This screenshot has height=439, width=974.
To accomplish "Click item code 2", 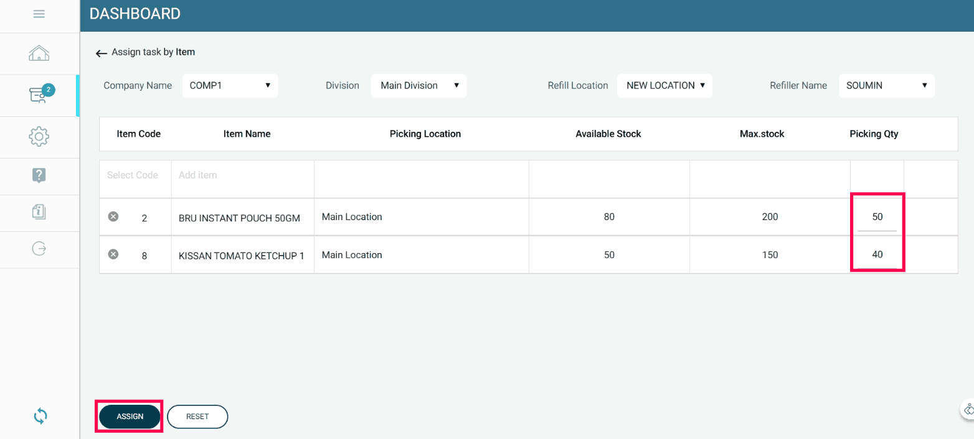I will (x=144, y=218).
